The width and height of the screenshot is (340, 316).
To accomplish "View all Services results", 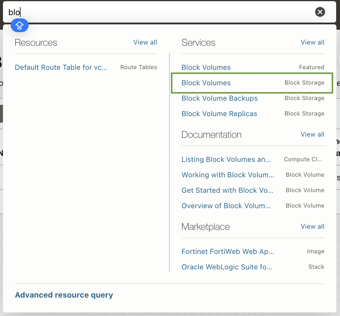I will pos(312,42).
